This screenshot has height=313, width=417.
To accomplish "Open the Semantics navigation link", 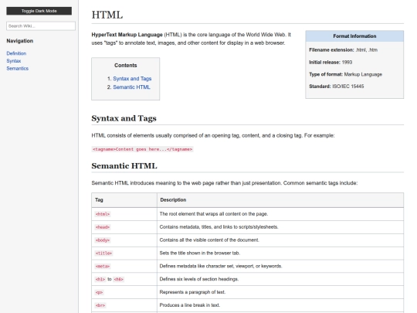I will tap(17, 69).
